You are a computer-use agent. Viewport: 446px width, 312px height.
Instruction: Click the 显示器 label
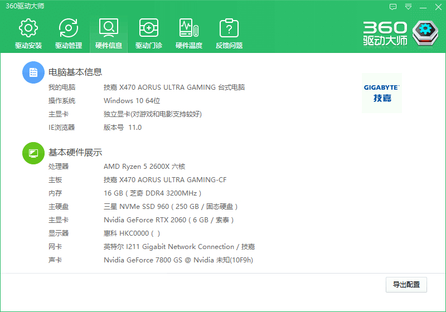click(59, 233)
